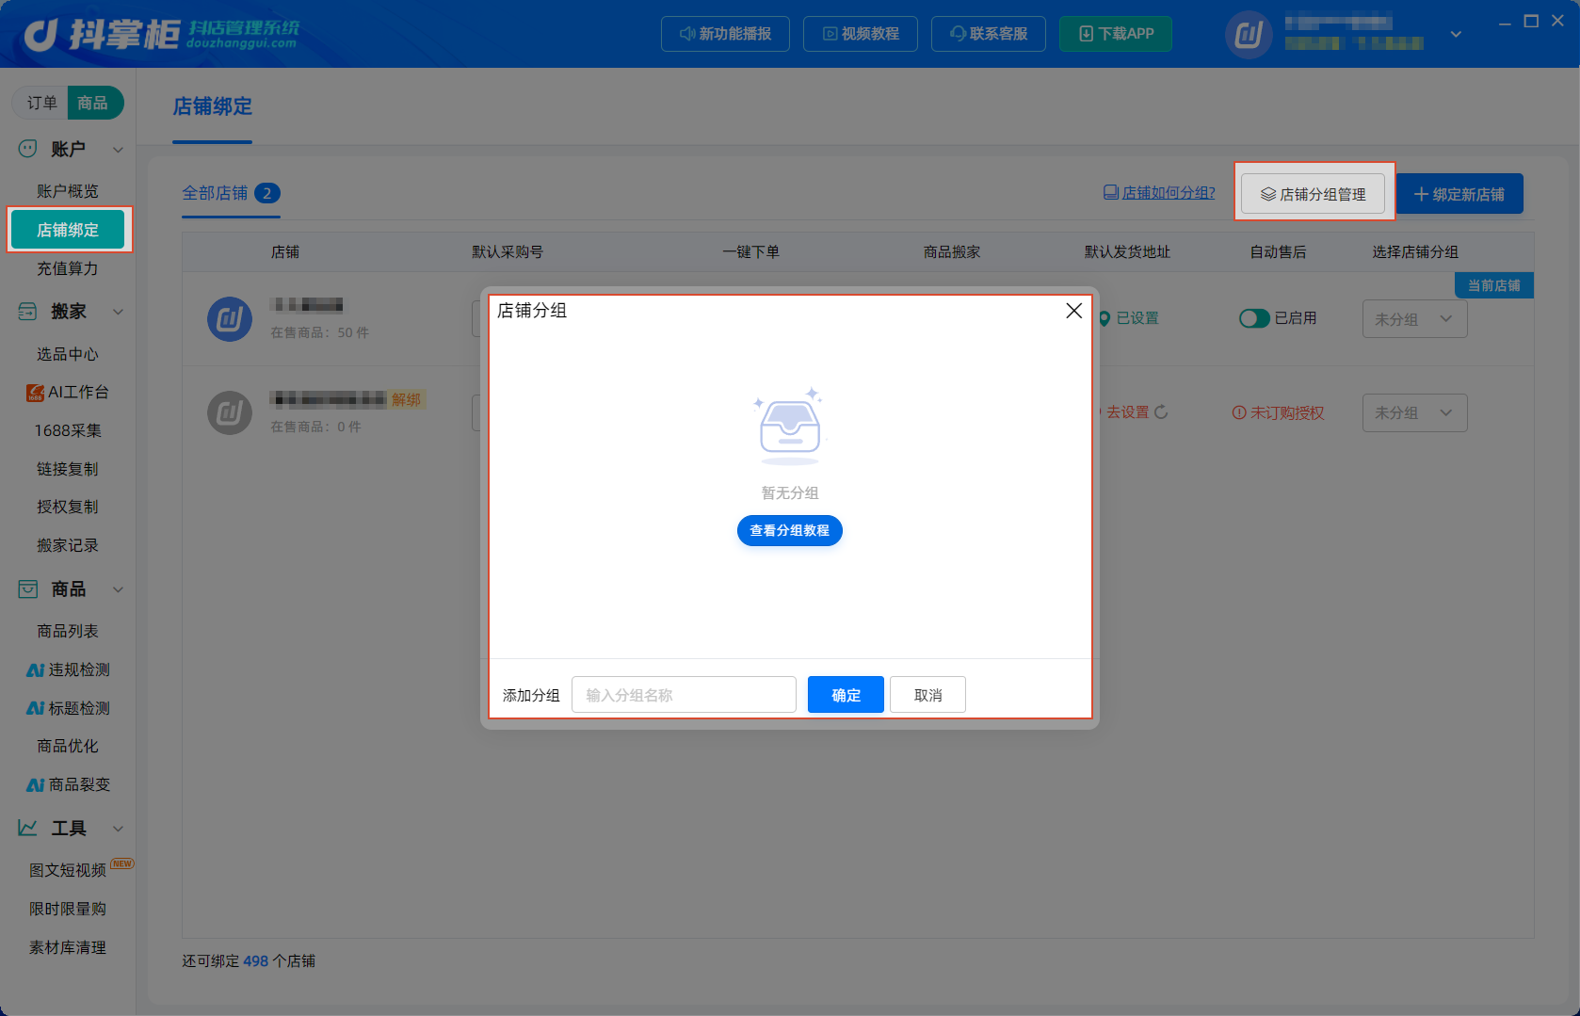Image resolution: width=1580 pixels, height=1016 pixels.
Task: Click the 1688 icon beside AI工作台
Action: (x=35, y=393)
